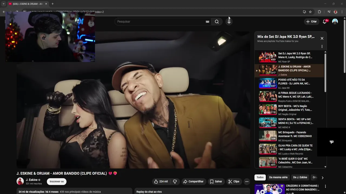Like the video with 224 mil likes

click(x=161, y=182)
